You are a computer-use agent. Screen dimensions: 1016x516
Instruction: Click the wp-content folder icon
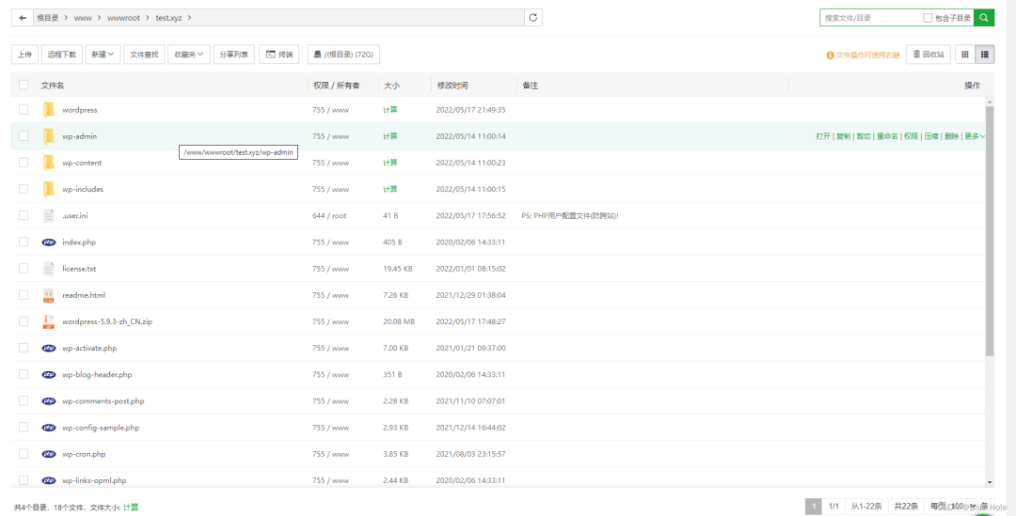[x=49, y=163]
